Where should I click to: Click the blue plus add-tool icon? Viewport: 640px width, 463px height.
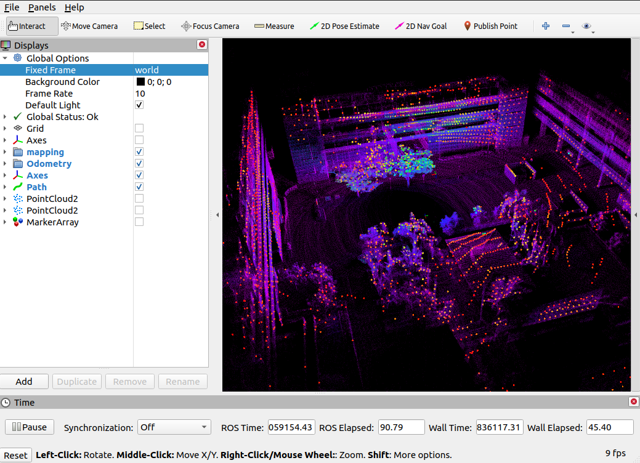click(x=546, y=26)
